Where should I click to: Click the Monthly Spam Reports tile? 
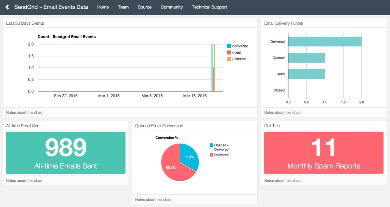pyautogui.click(x=324, y=153)
